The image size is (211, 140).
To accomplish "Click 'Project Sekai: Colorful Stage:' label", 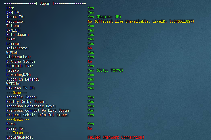I will click(x=37, y=115).
